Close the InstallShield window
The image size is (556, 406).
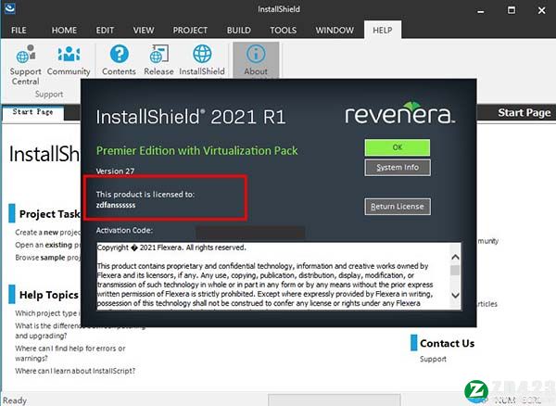541,10
